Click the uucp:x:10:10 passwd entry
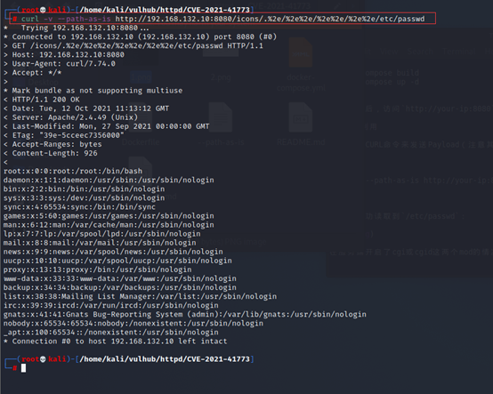This screenshot has height=394, width=493. pos(117,261)
